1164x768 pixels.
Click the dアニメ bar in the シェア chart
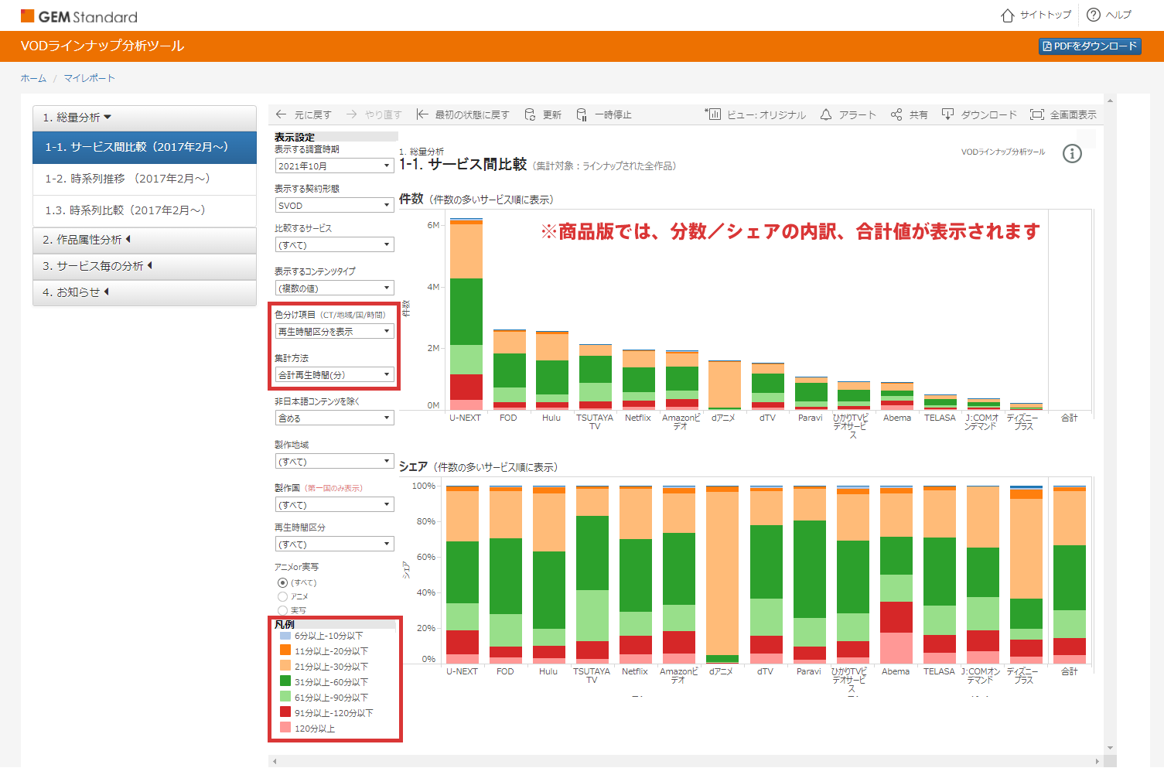point(722,575)
